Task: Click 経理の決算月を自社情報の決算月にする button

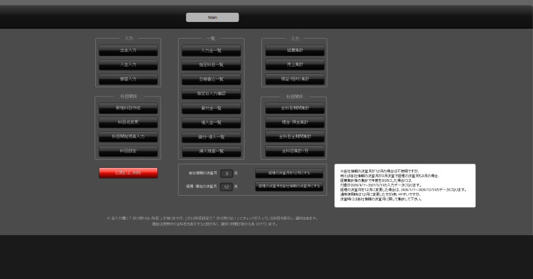Action: tap(289, 186)
